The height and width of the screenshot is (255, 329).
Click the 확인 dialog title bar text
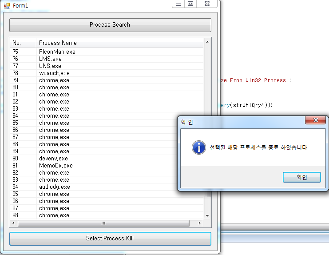tap(187, 122)
